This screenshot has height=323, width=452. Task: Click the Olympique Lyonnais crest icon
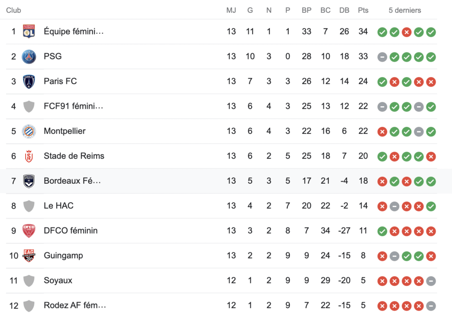pos(29,31)
